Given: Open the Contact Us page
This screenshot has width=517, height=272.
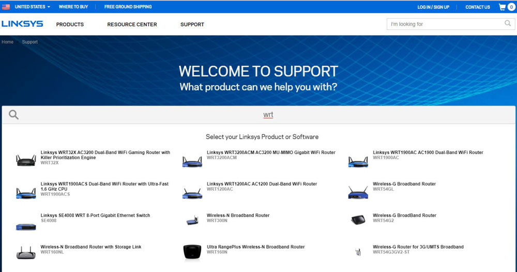Looking at the screenshot, I should [x=477, y=7].
